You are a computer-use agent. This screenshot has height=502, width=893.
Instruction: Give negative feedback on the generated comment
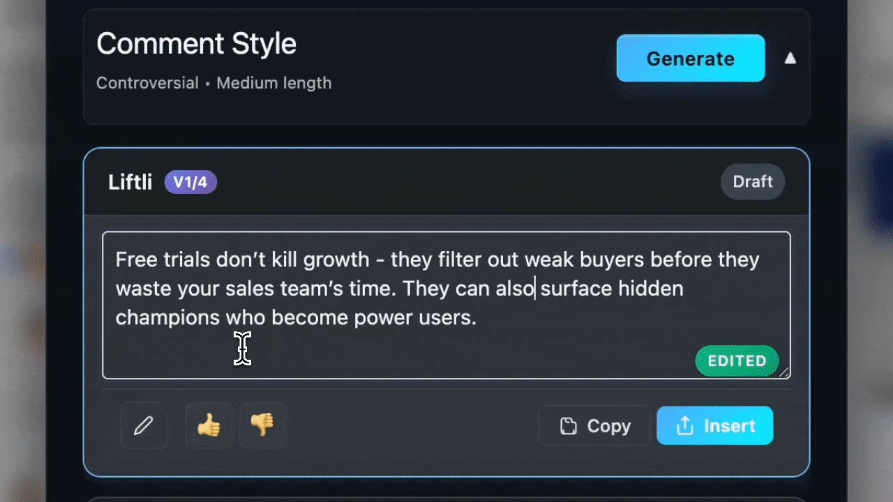coord(263,425)
